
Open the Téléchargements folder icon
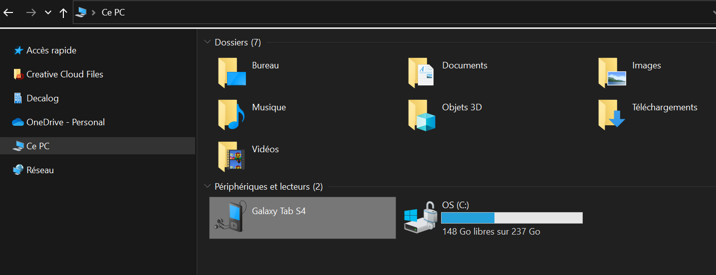tap(612, 115)
